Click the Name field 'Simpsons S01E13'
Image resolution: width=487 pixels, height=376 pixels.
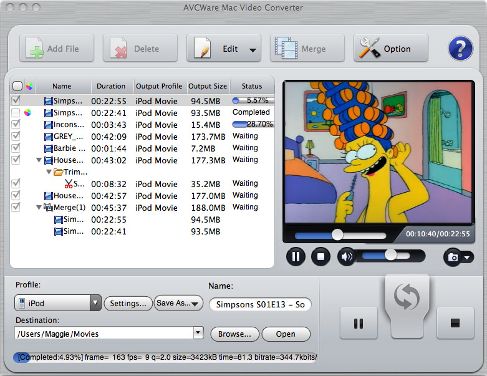point(260,304)
